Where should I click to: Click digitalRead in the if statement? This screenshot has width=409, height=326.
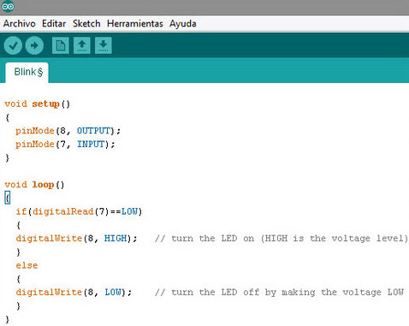point(62,211)
